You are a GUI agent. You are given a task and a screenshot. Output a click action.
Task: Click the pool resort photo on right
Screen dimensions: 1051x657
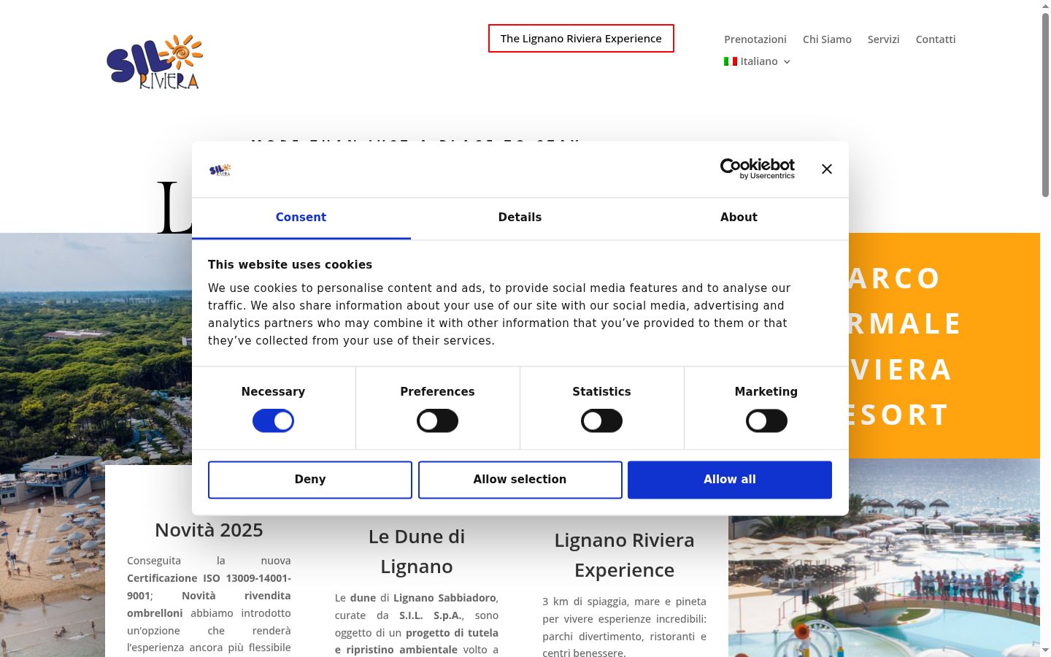[x=884, y=558]
